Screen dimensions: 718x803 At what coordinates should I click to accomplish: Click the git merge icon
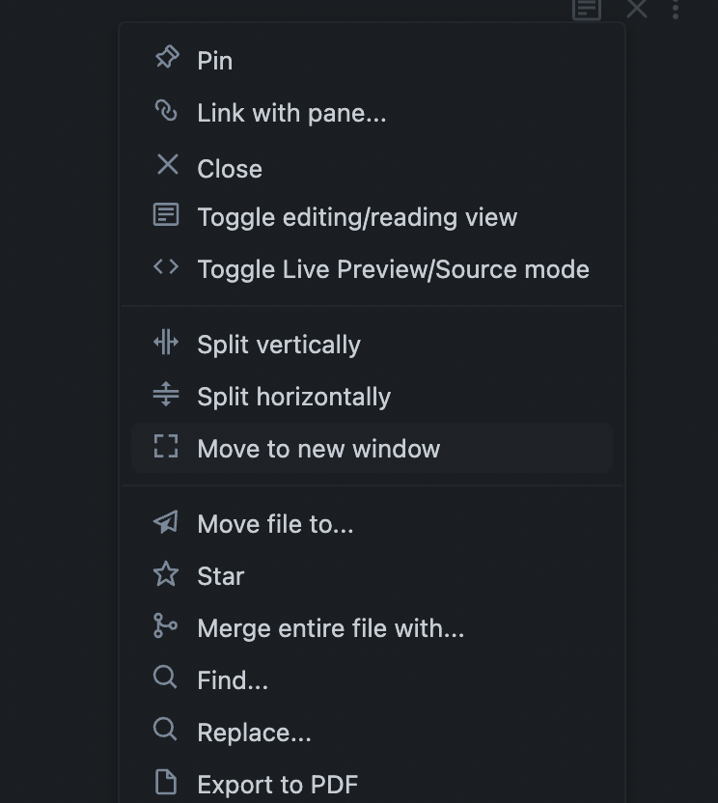point(166,626)
